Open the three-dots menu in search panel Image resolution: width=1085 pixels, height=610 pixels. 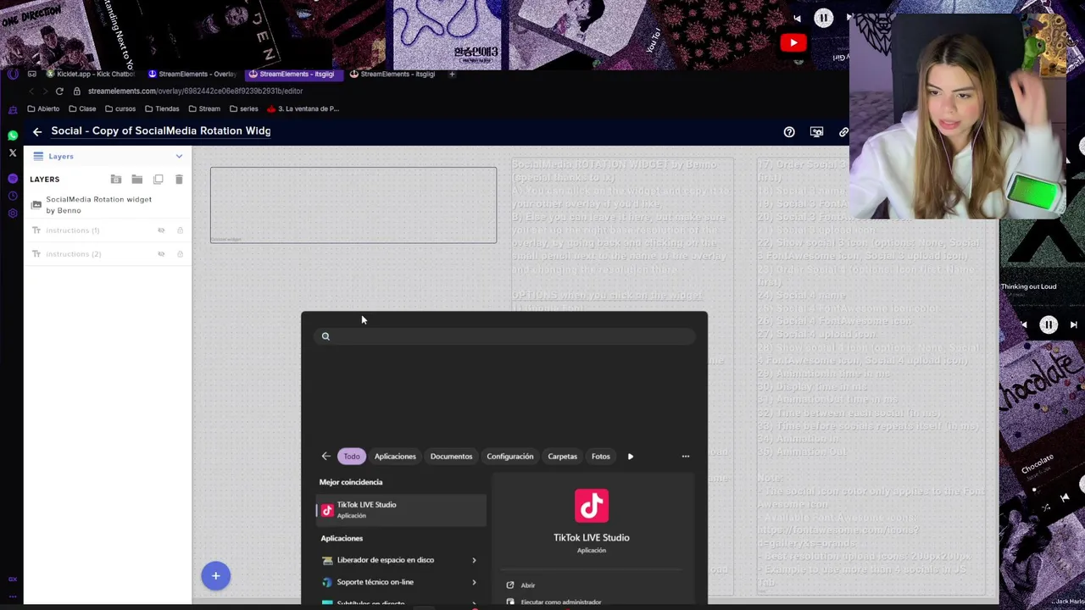pos(686,457)
